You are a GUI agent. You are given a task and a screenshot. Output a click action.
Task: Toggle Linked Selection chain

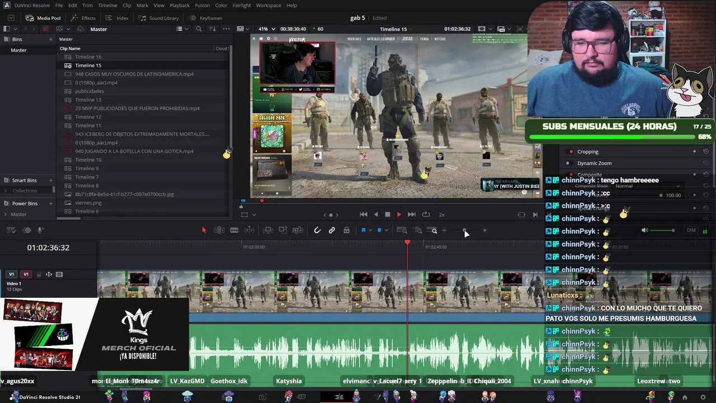click(332, 230)
